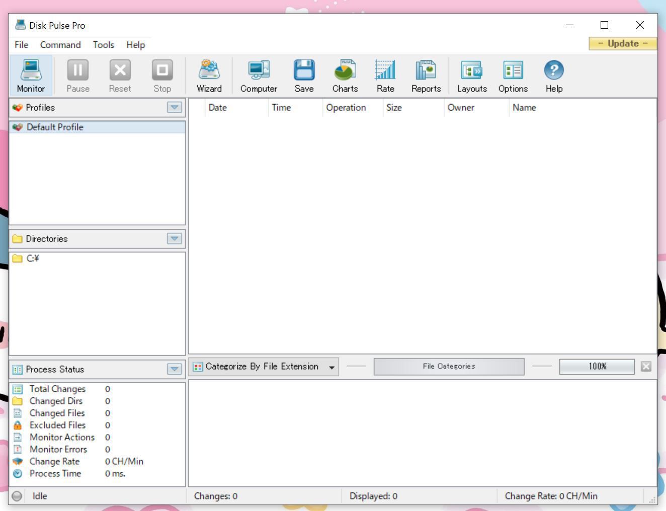Sort by the Name column header
This screenshot has width=666, height=511.
coord(582,108)
